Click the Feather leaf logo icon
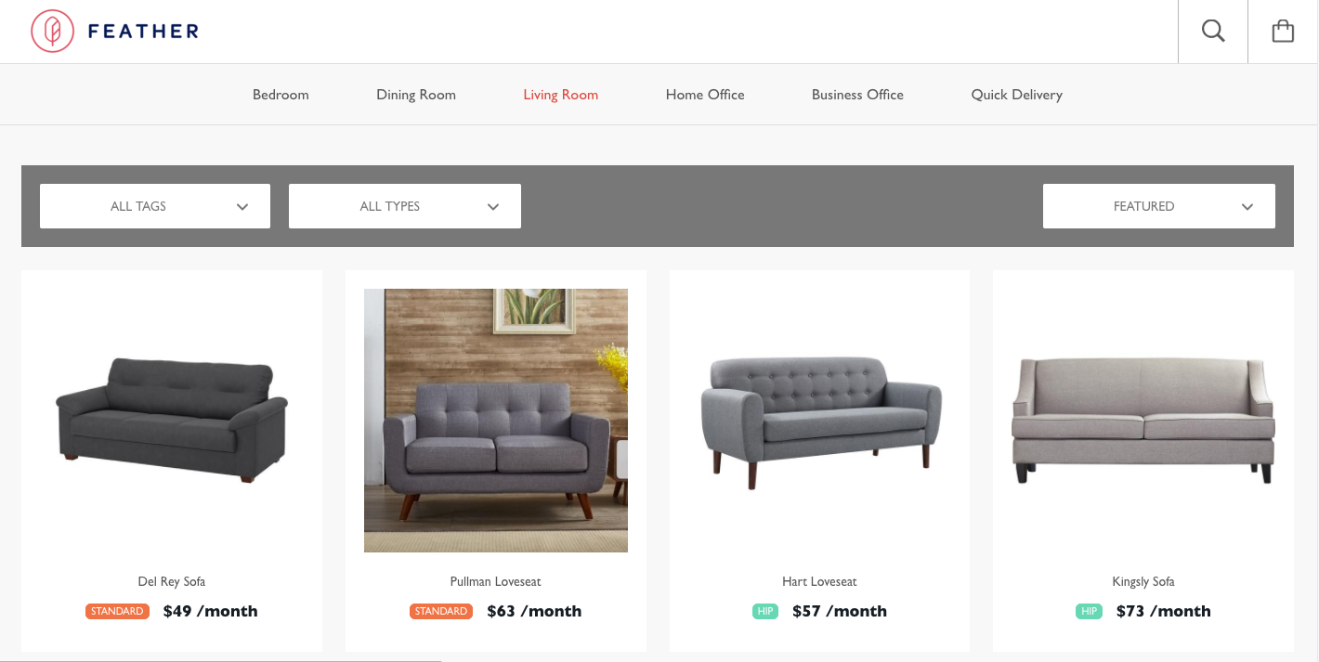Screen dimensions: 1319x662 coord(52,31)
